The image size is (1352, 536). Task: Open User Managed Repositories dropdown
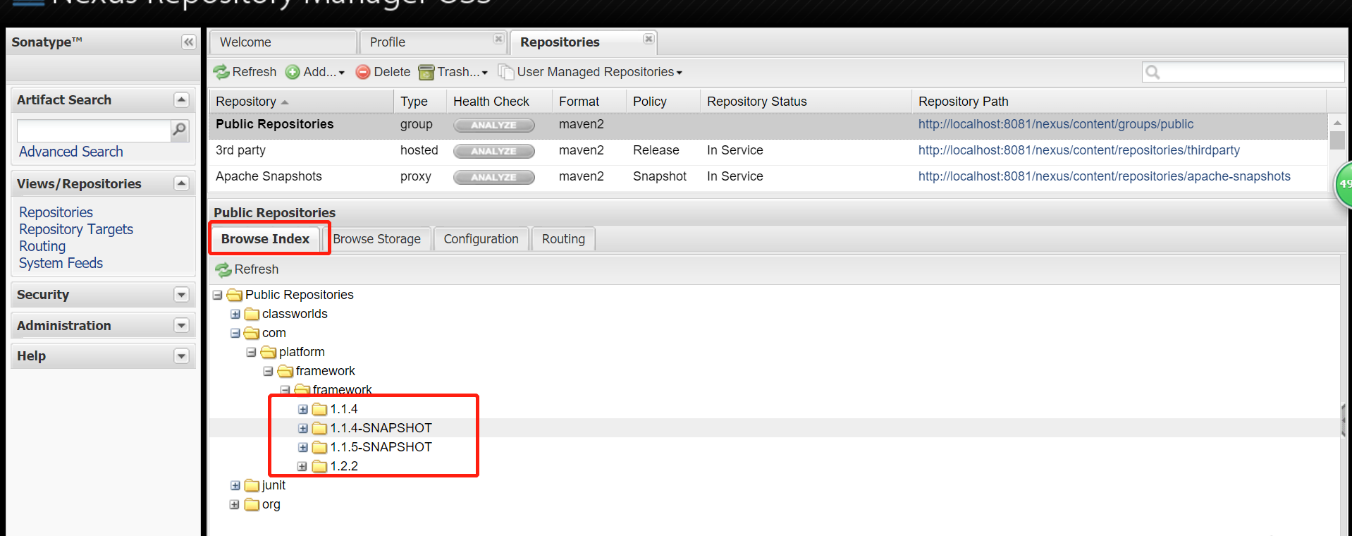pyautogui.click(x=591, y=72)
